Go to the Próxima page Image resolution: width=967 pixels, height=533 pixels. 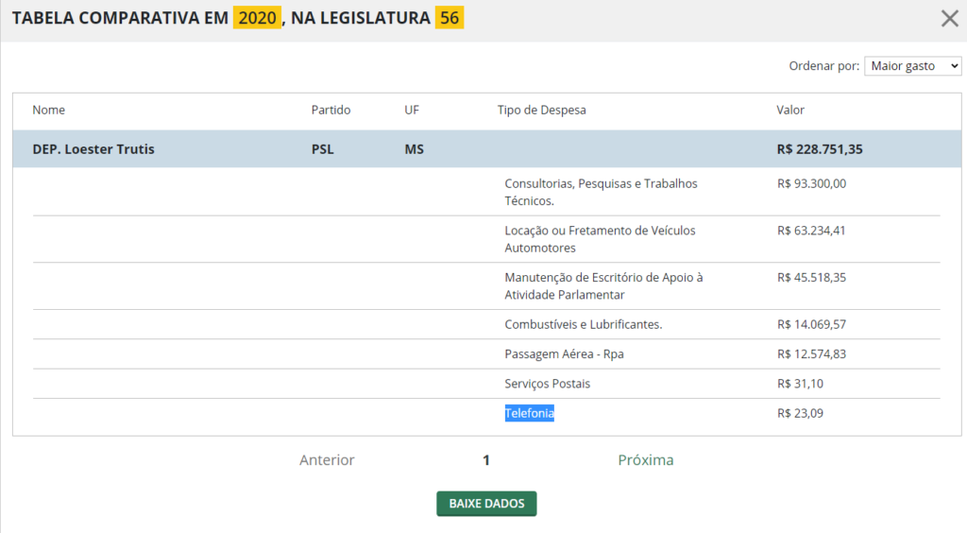pyautogui.click(x=646, y=460)
